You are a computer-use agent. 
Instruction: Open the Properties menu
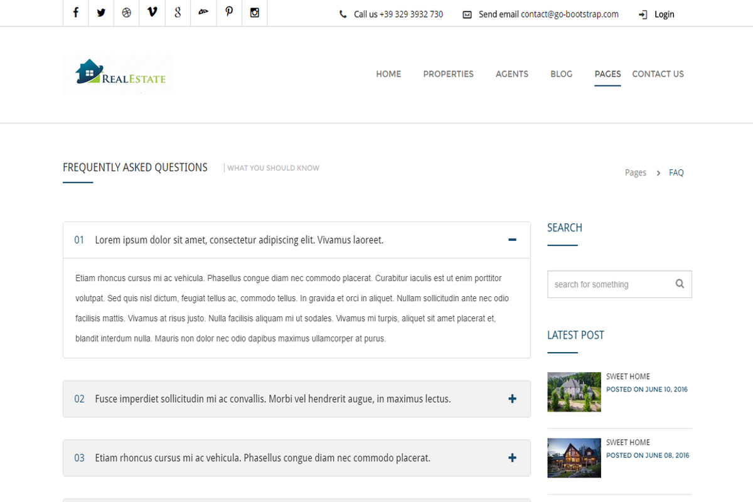click(x=448, y=74)
